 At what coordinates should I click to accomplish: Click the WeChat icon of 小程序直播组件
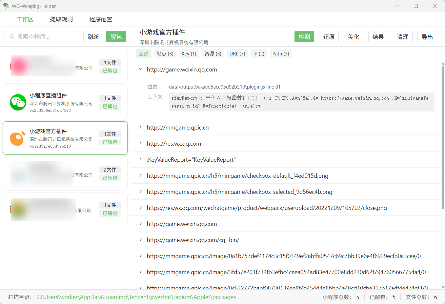click(18, 102)
